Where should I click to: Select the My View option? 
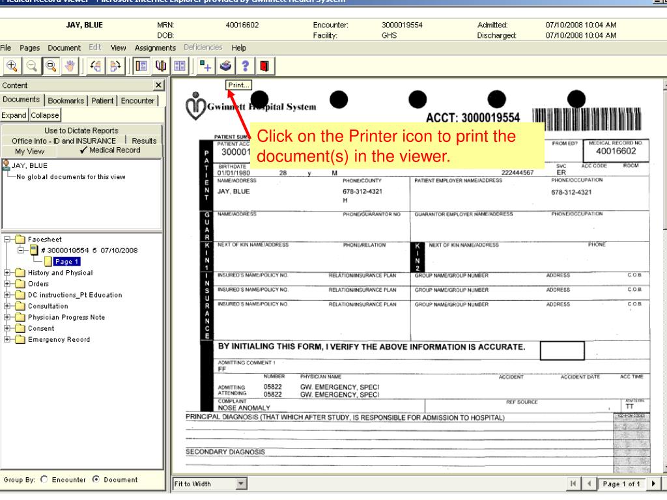29,151
